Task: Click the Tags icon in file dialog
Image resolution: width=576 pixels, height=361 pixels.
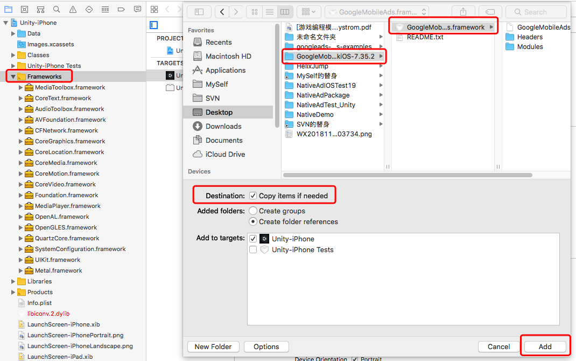Action: point(490,12)
